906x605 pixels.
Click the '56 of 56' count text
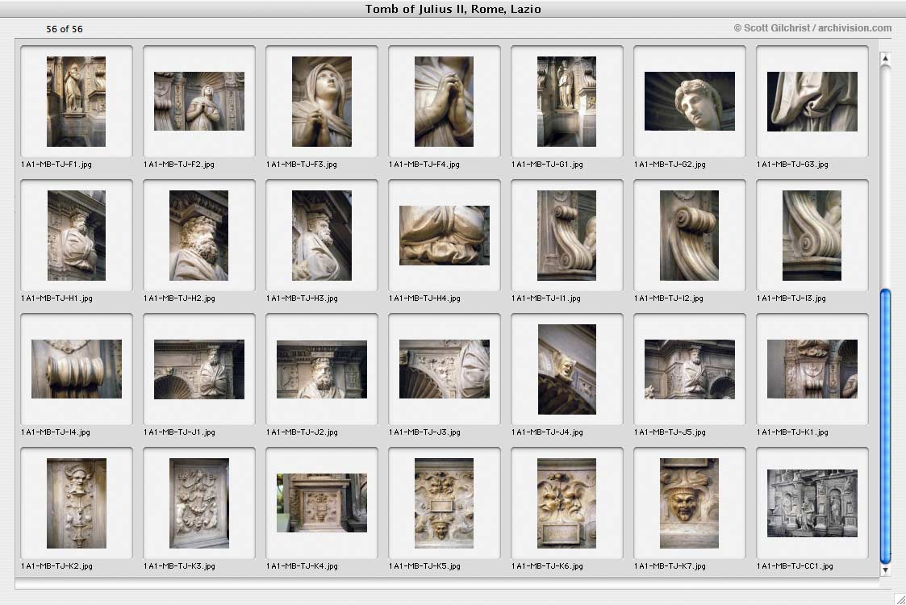pyautogui.click(x=64, y=29)
